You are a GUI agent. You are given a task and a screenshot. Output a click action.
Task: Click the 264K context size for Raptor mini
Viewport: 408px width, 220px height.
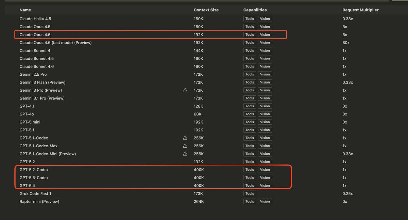click(x=199, y=201)
